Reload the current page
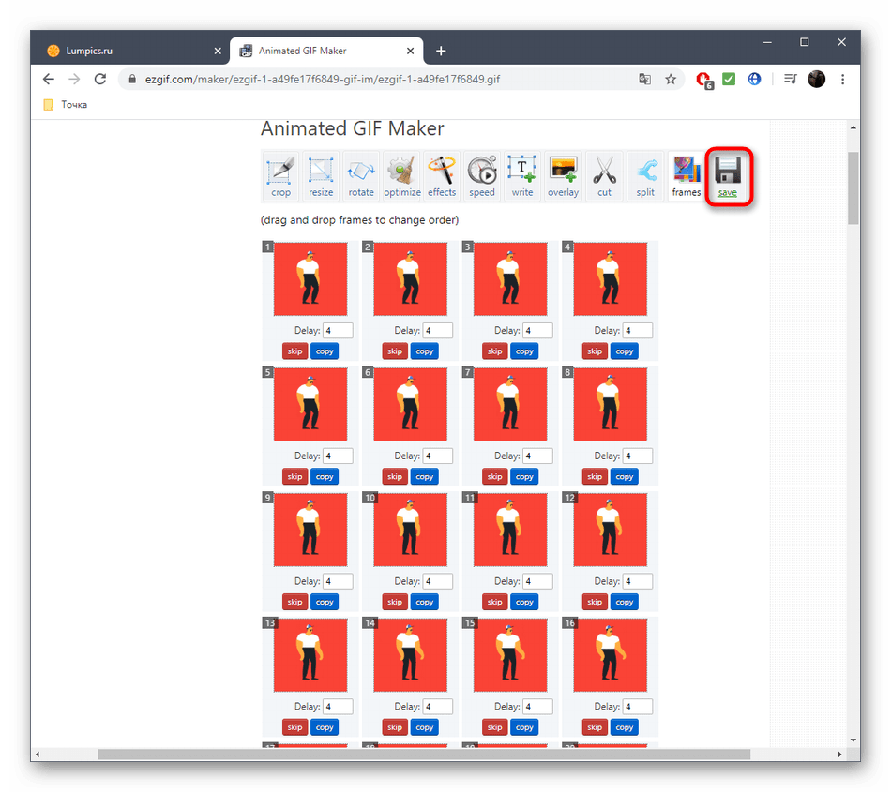Viewport: 891px width, 792px height. coord(100,79)
